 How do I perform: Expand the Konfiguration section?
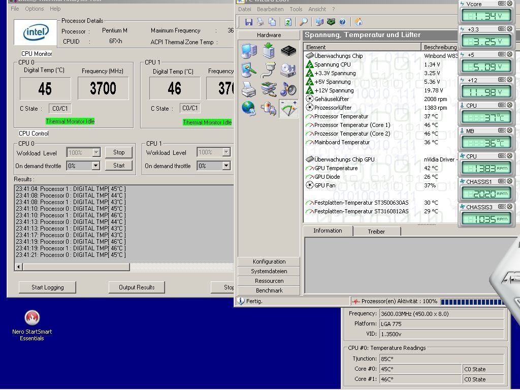[269, 262]
